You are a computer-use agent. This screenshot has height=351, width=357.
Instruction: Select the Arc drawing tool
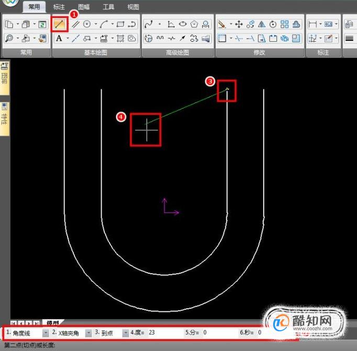coord(104,24)
